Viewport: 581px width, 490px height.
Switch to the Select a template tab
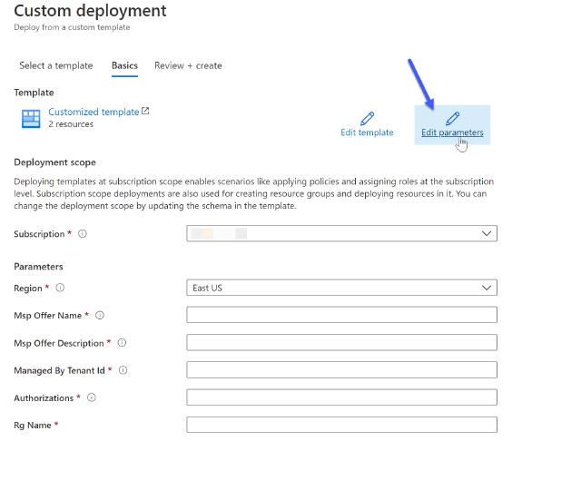(56, 65)
